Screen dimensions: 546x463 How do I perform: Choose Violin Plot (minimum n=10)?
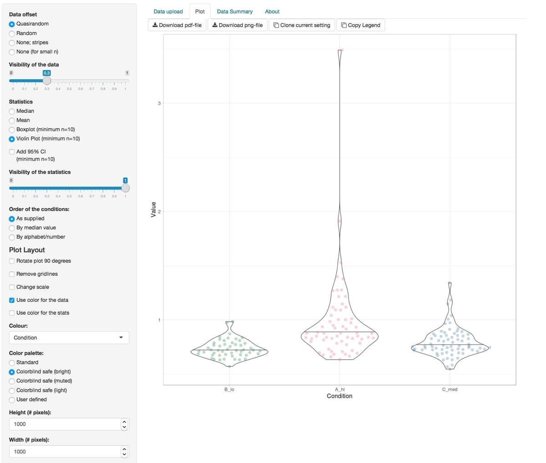12,139
